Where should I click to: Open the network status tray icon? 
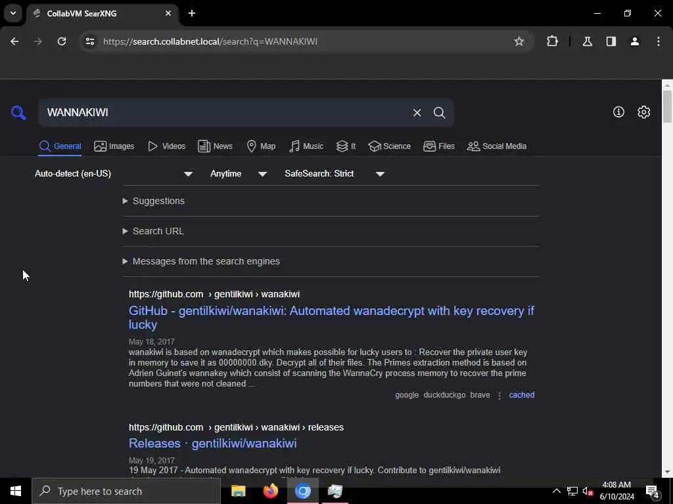pyautogui.click(x=572, y=491)
